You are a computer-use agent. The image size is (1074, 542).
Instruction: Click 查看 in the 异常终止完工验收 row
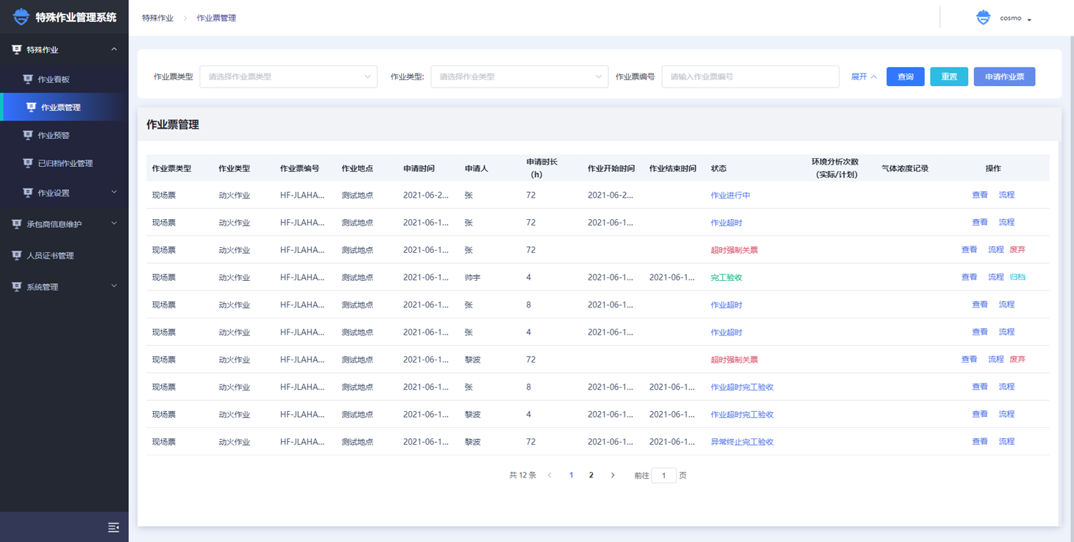[980, 442]
